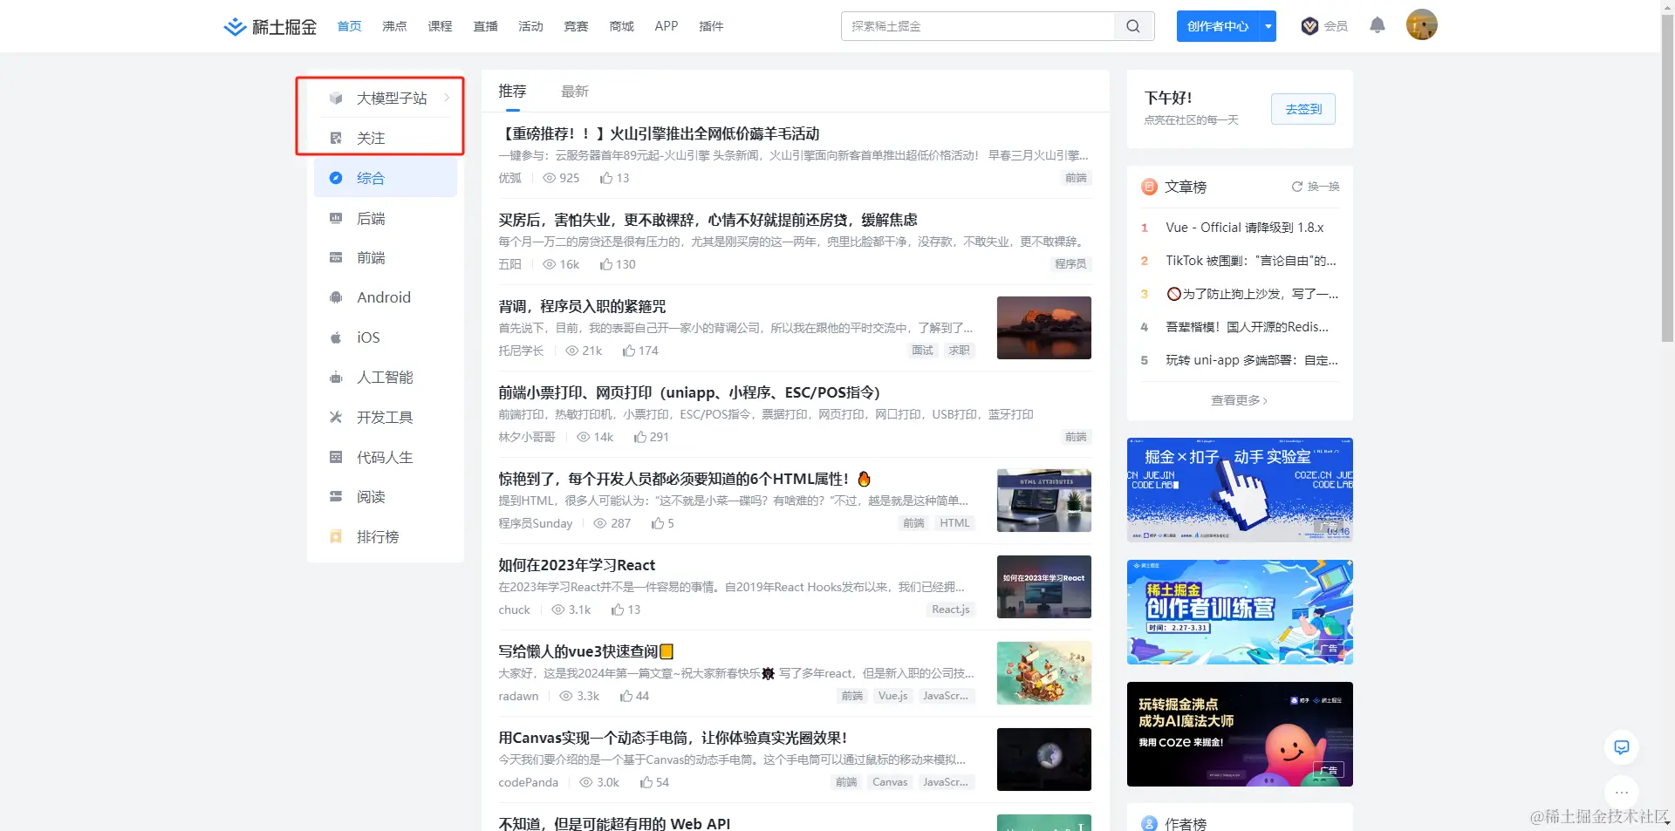Click the 阅读 sidebar icon
This screenshot has width=1675, height=831.
coord(336,496)
